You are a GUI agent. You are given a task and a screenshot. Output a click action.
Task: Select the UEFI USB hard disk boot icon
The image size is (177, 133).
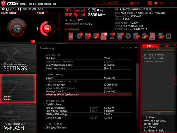point(88,36)
